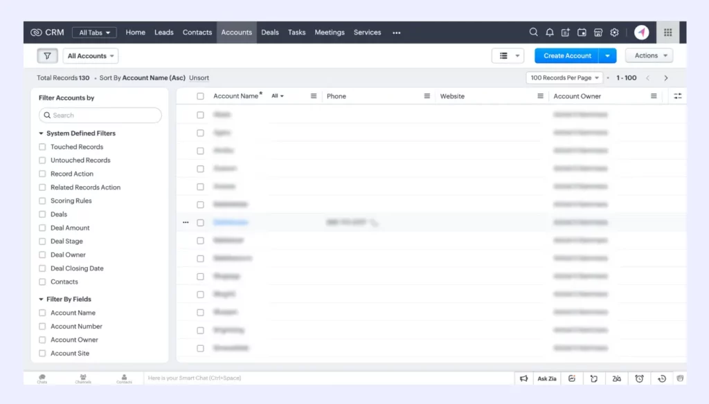Screen dimensions: 709x404
Task: Open the All Tabs dropdown
Action: tap(93, 32)
